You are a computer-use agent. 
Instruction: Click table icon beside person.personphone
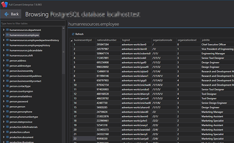click(7, 112)
